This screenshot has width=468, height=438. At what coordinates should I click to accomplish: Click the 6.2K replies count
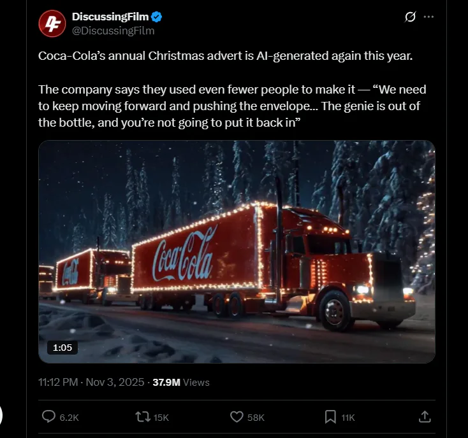point(69,418)
